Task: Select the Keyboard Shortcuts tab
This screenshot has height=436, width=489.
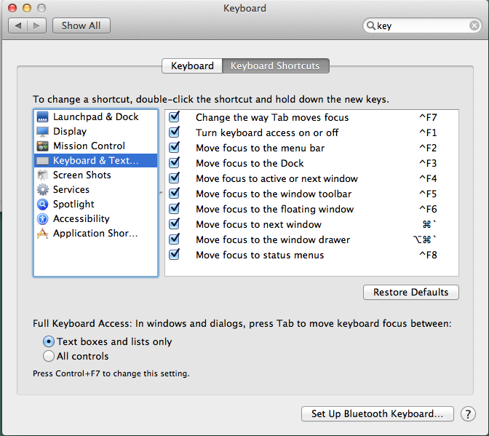Action: point(275,66)
